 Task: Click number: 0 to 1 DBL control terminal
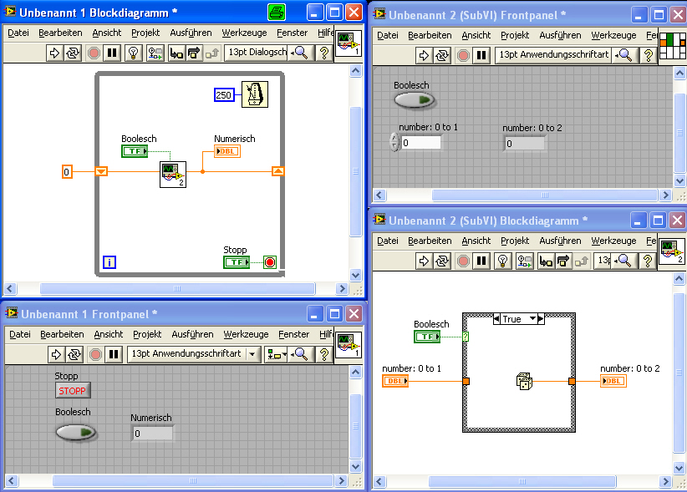[x=395, y=381]
